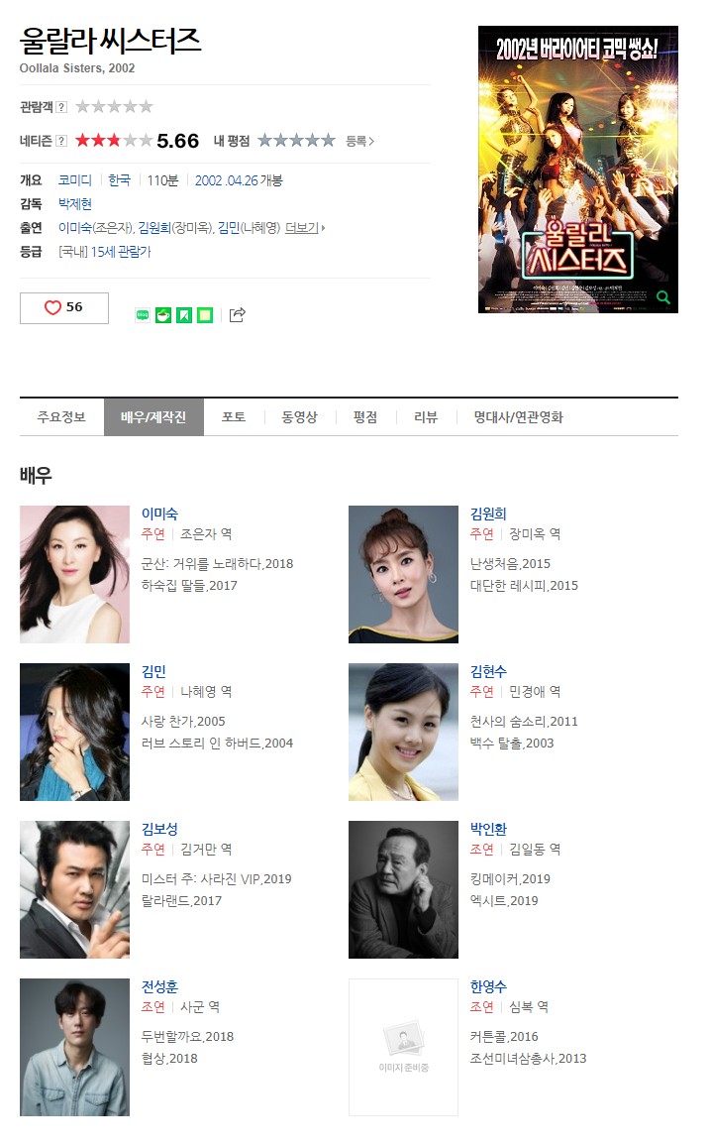
Task: Open the external share arrow icon
Action: [237, 315]
